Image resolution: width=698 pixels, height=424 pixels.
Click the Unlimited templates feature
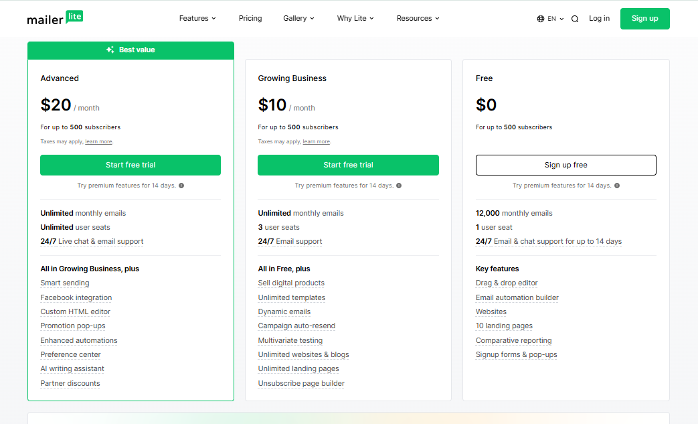point(292,297)
